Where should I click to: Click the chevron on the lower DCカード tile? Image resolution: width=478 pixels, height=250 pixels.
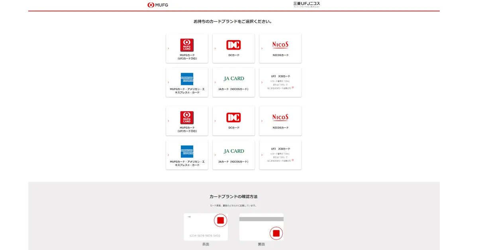tap(215, 121)
